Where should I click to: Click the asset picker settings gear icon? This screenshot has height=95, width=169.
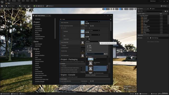click(x=107, y=54)
